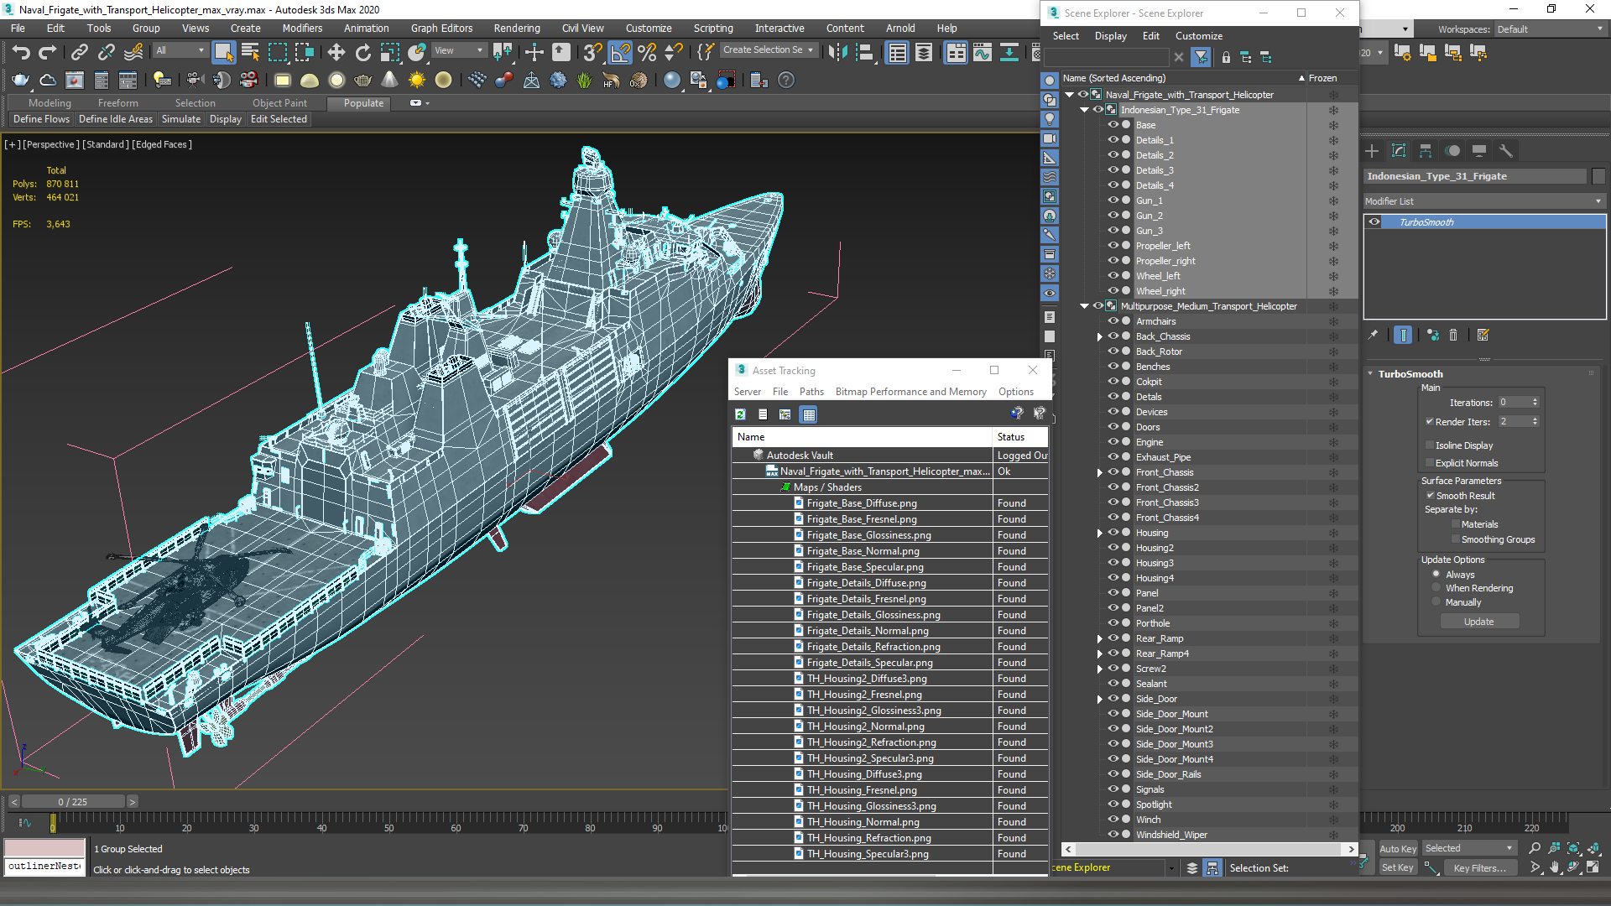Screen dimensions: 1611x906
Task: Collapse the TurboSmooth rollout
Action: (x=1370, y=374)
